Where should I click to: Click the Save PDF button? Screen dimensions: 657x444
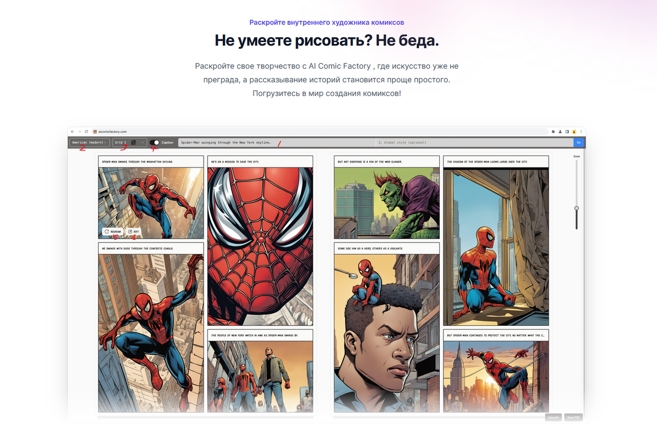pos(573,417)
